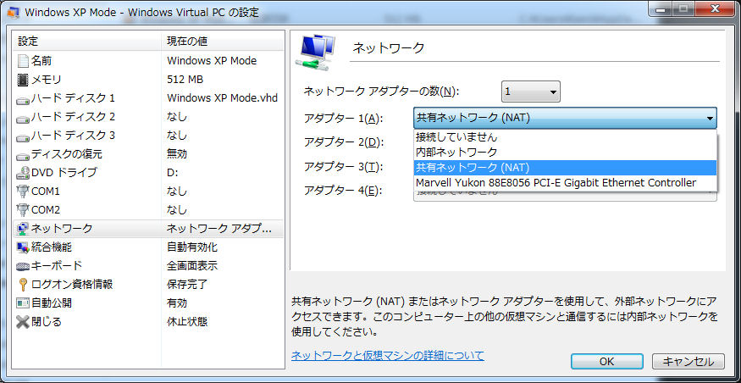Choose 共有ネットワーク (NAT) in dropdown list
The width and height of the screenshot is (741, 383).
coord(565,168)
